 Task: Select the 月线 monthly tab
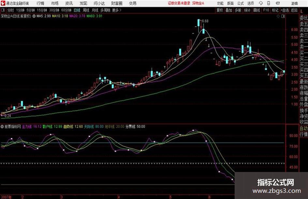click(x=95, y=10)
